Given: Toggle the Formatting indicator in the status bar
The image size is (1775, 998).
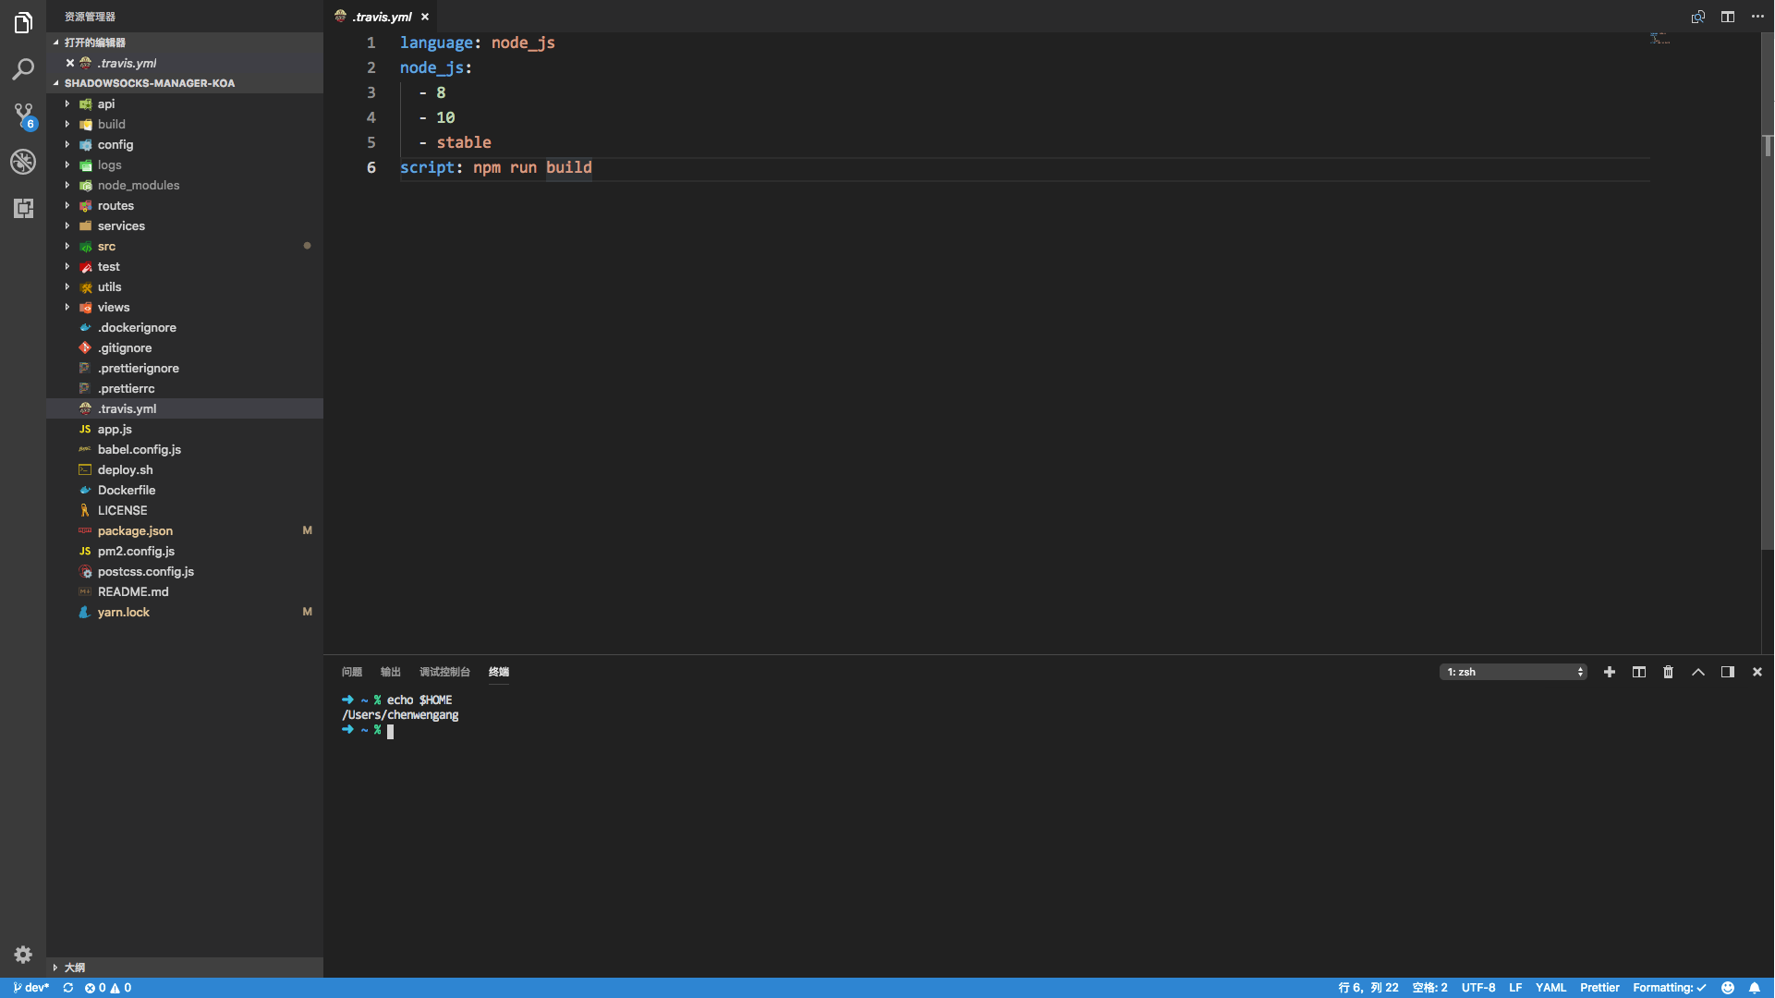Looking at the screenshot, I should pos(1668,988).
